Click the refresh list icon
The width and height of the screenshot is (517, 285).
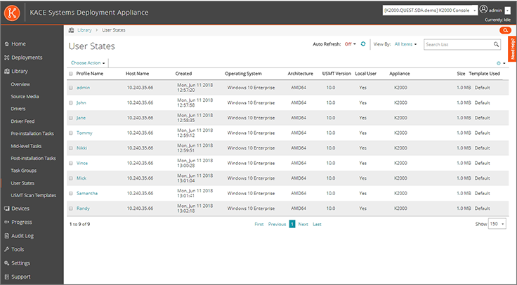click(x=363, y=44)
